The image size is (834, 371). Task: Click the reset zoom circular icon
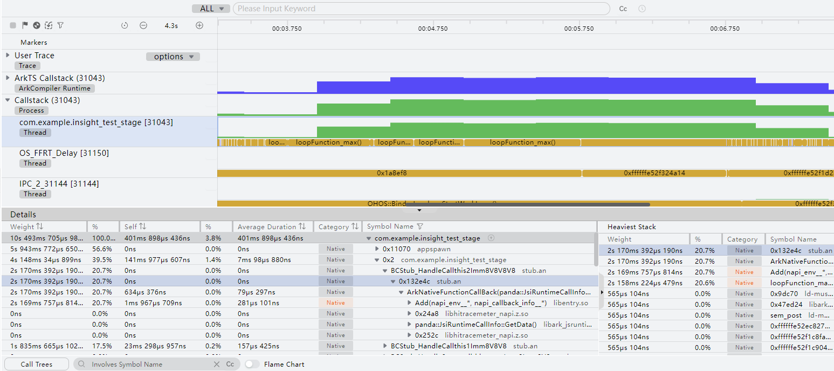tap(125, 25)
